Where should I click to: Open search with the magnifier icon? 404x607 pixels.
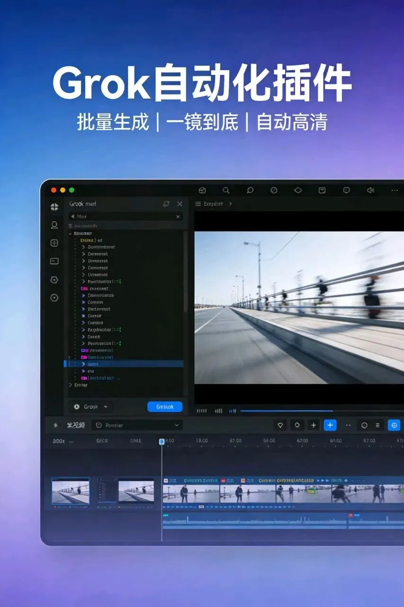[226, 190]
